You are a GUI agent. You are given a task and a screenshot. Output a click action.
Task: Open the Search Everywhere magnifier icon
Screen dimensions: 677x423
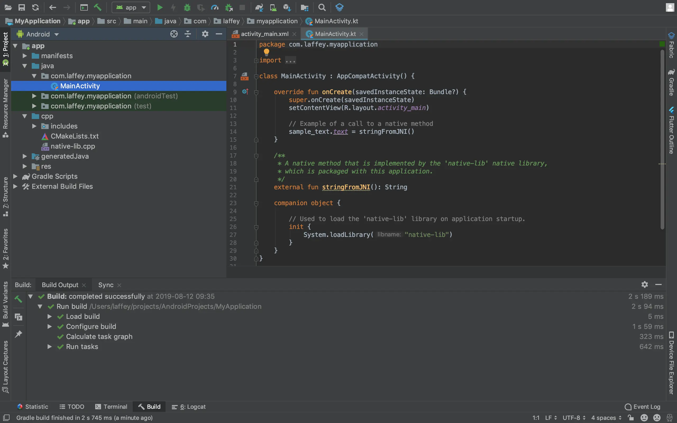[322, 8]
